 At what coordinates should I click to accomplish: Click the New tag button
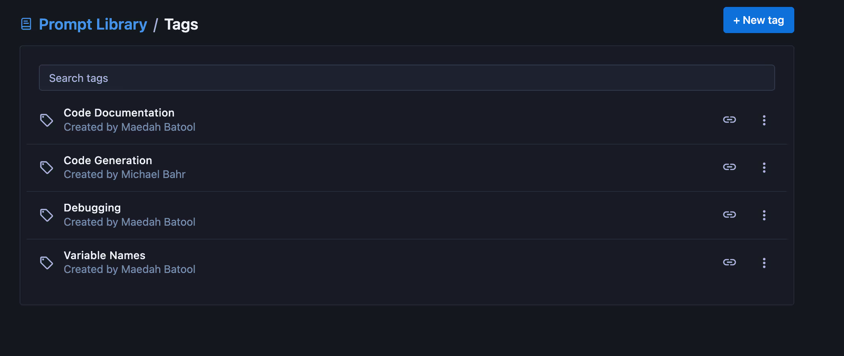[x=758, y=20]
